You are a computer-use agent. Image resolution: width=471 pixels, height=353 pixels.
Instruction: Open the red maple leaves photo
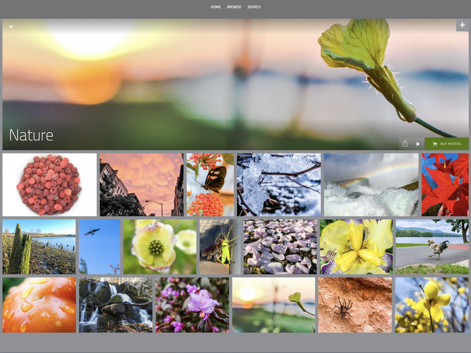point(445,185)
